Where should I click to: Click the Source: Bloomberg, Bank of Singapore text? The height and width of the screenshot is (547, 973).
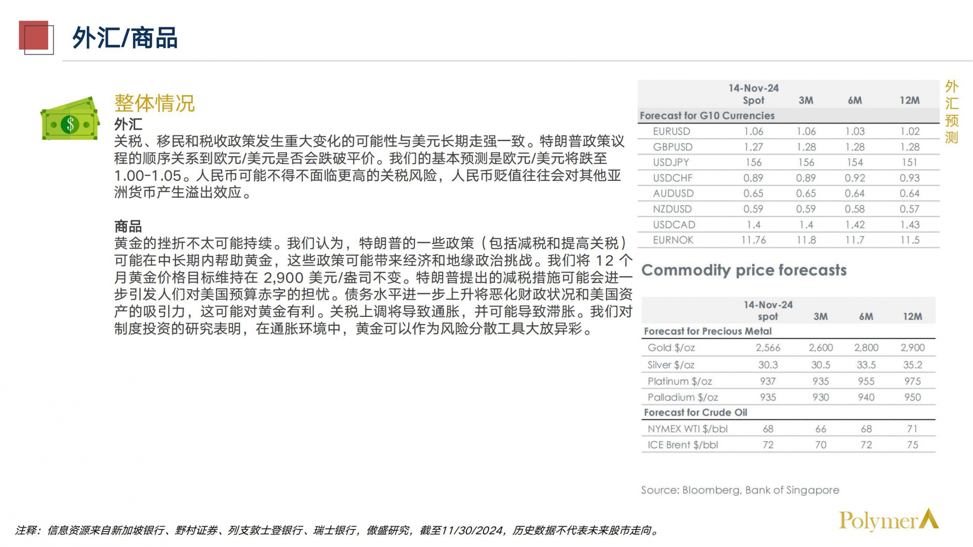[740, 490]
